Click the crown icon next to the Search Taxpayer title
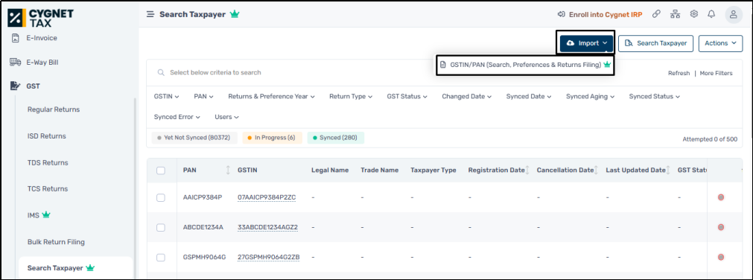This screenshot has width=753, height=280. 235,14
